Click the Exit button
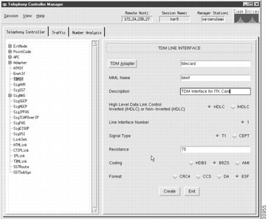This screenshot has height=219, width=267. [x=192, y=191]
